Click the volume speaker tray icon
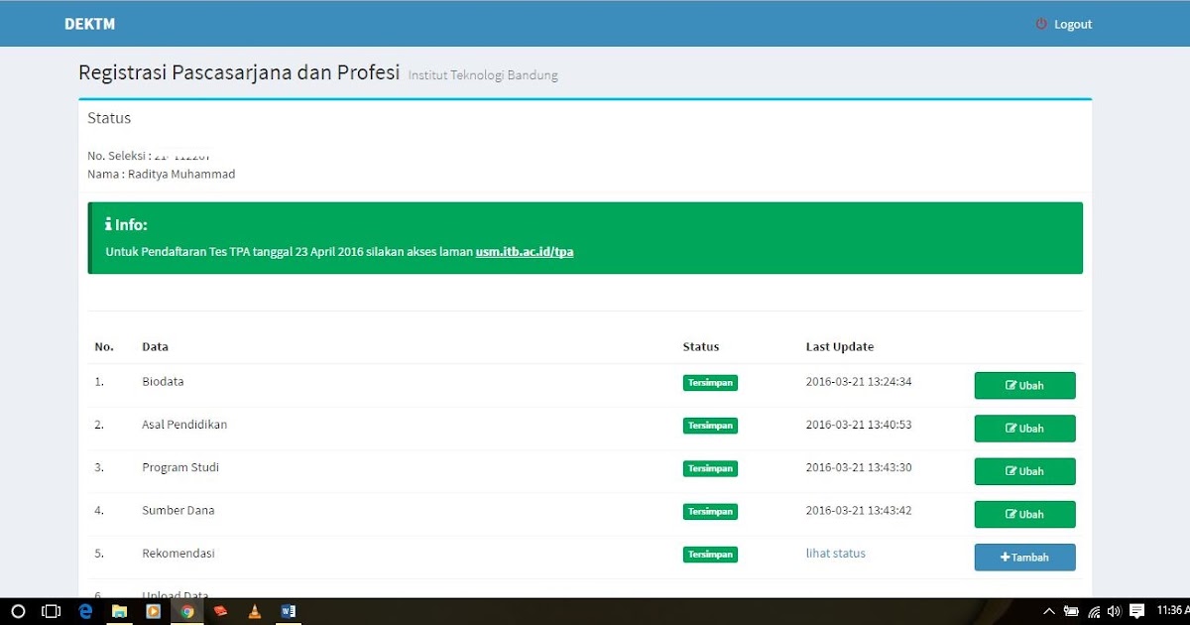 click(1114, 611)
